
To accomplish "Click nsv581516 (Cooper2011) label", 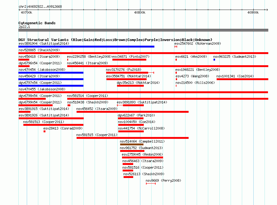I will click(143, 167).
